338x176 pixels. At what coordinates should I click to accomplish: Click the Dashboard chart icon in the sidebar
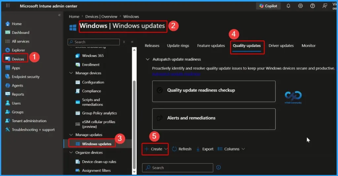pyautogui.click(x=8, y=33)
